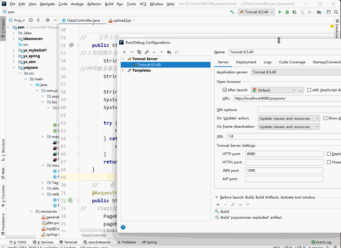The image size is (341, 248).
Task: Toggle After launch checkbox
Action: coord(225,90)
